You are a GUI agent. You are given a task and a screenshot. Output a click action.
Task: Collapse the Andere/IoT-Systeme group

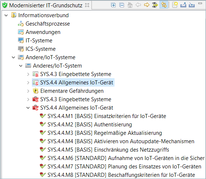[14, 57]
